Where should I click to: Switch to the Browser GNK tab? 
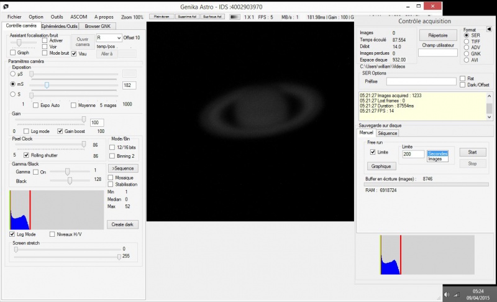[98, 26]
